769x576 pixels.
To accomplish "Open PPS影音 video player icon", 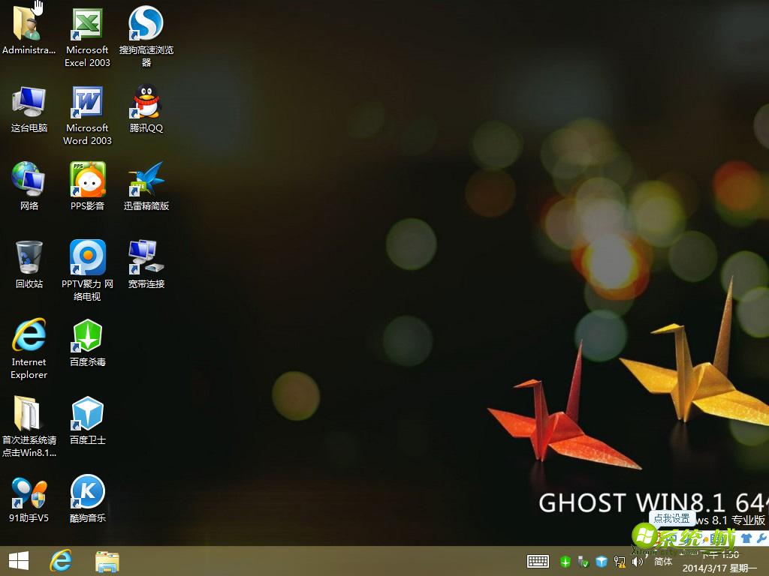I will click(87, 181).
